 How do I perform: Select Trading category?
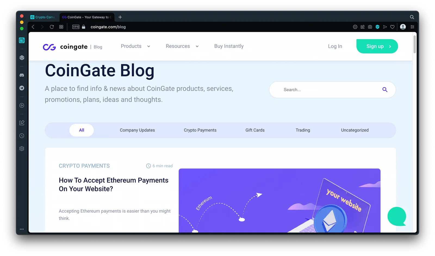(303, 130)
